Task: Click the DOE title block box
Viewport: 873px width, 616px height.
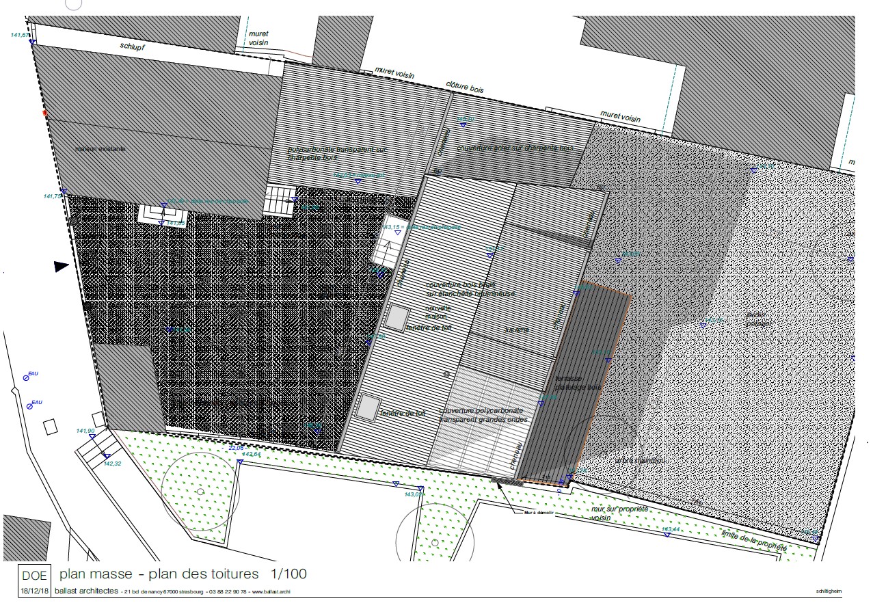Action: 35,576
